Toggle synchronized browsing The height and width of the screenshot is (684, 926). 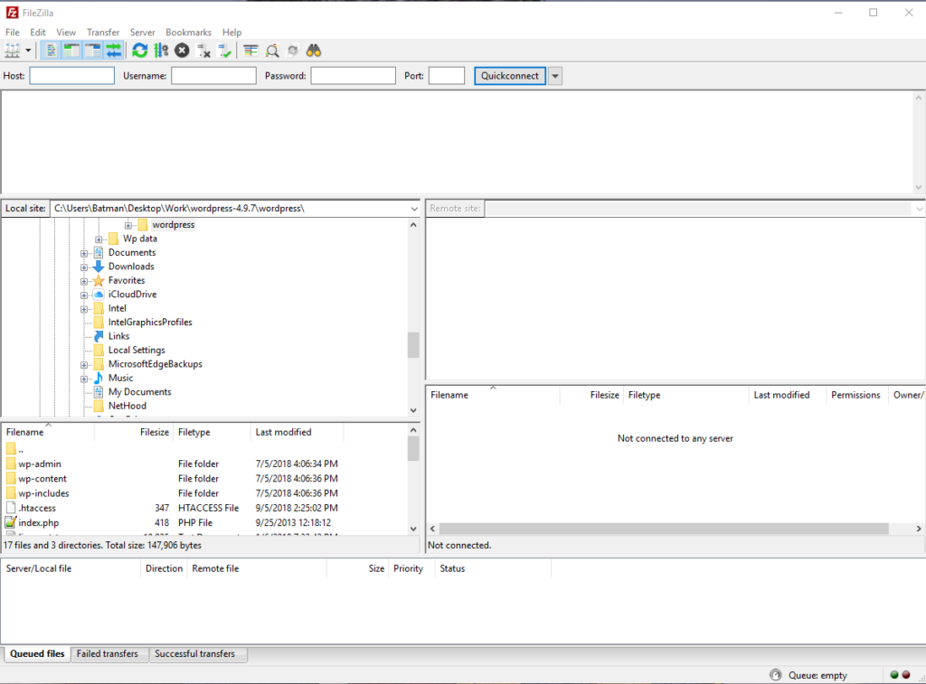pyautogui.click(x=292, y=51)
